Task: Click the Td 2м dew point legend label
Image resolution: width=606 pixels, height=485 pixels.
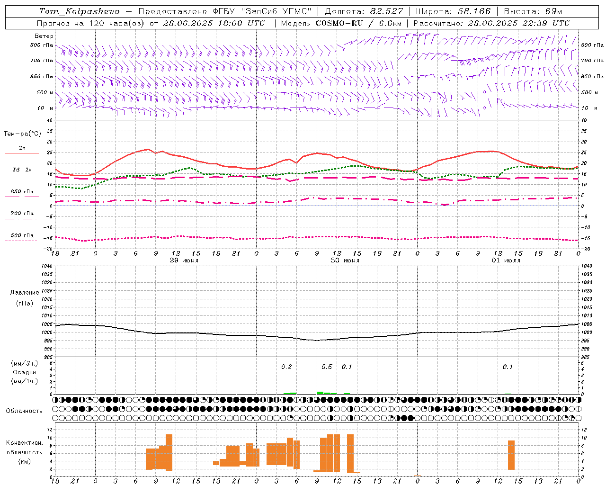Action: (22, 170)
